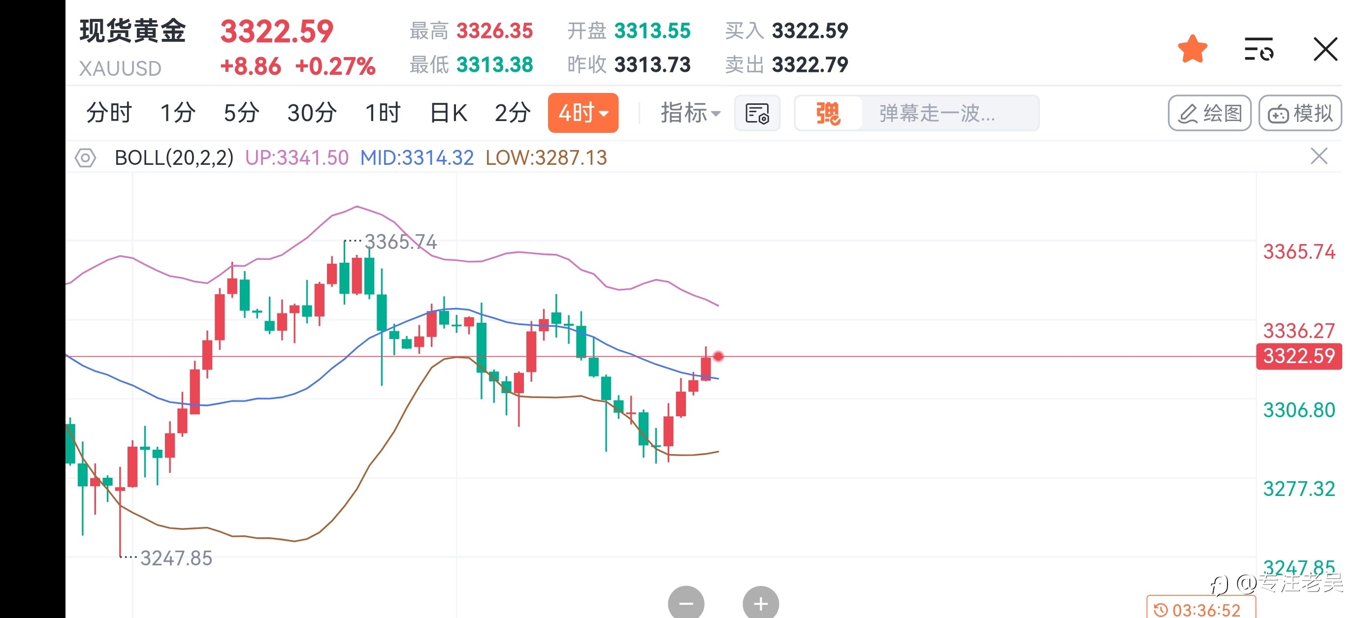Select the 日K daily candlestick tab
The image size is (1359, 618).
tap(449, 113)
